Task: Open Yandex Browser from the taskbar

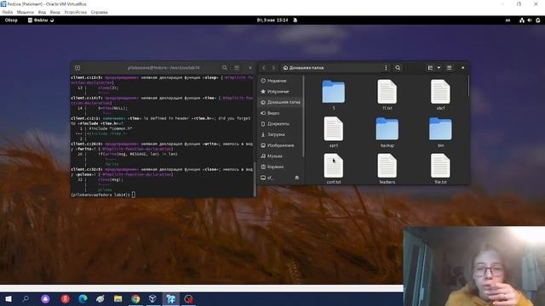Action: click(65, 298)
